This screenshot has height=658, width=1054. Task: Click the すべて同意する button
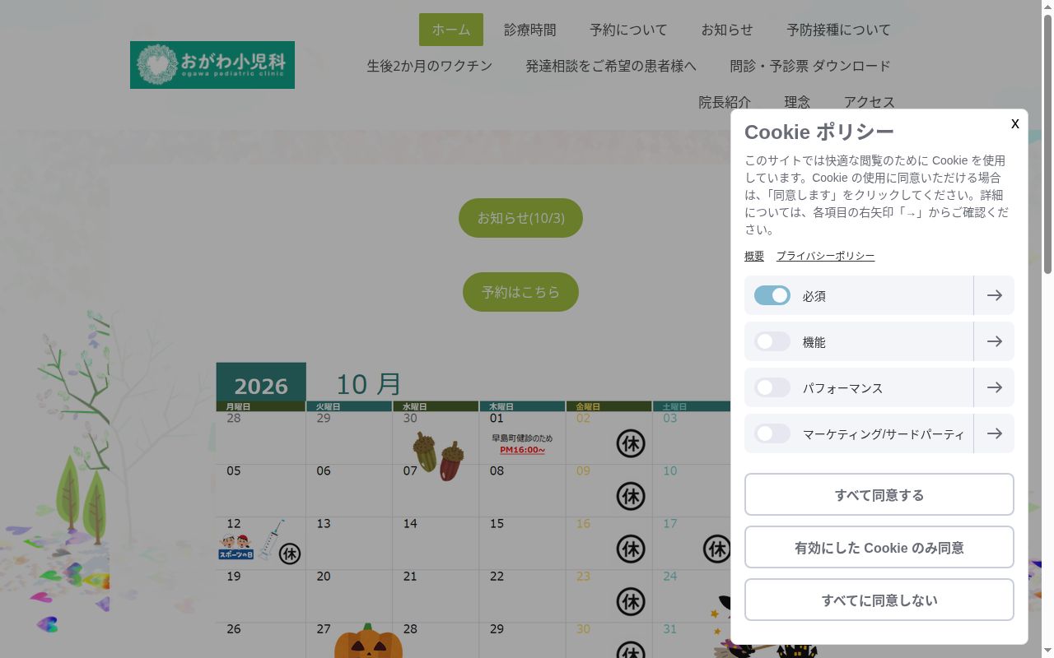point(879,494)
